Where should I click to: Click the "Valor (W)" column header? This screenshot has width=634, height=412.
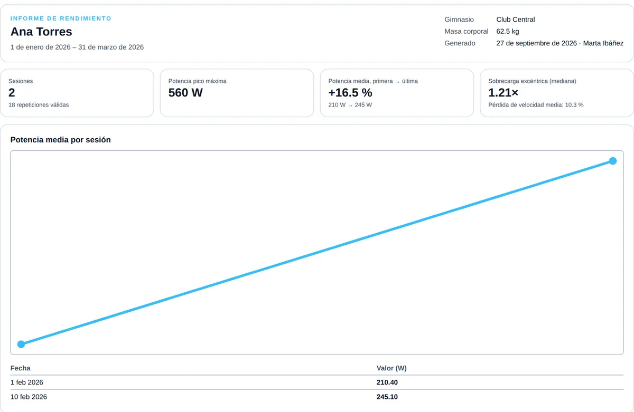391,368
